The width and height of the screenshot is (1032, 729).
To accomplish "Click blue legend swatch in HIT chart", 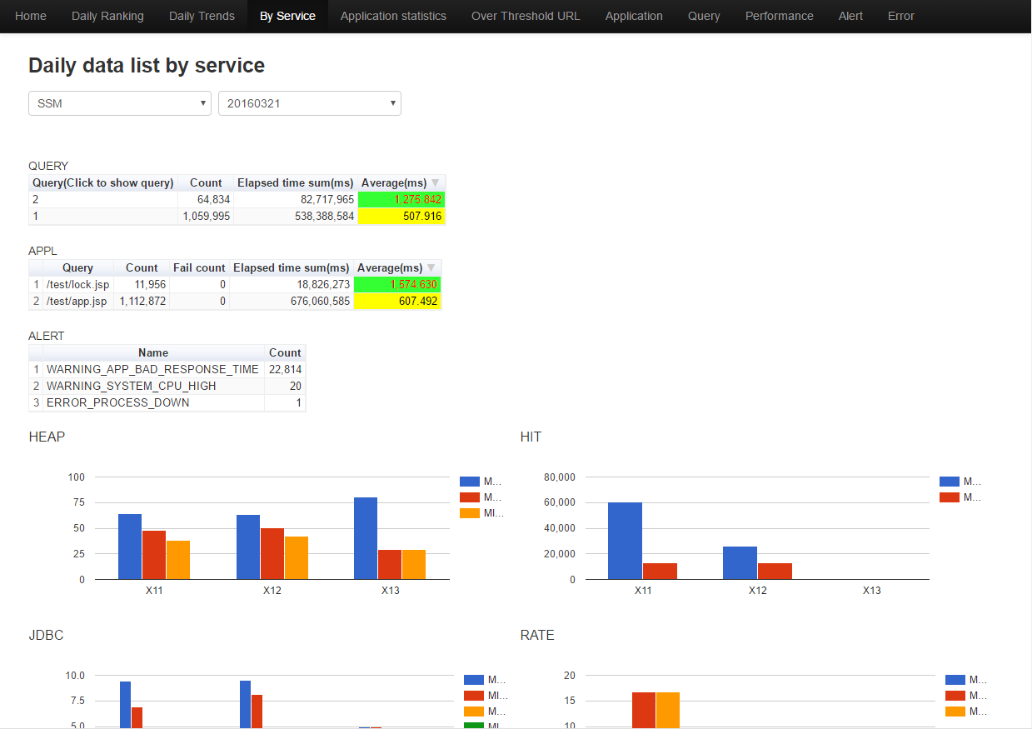I will tap(950, 482).
